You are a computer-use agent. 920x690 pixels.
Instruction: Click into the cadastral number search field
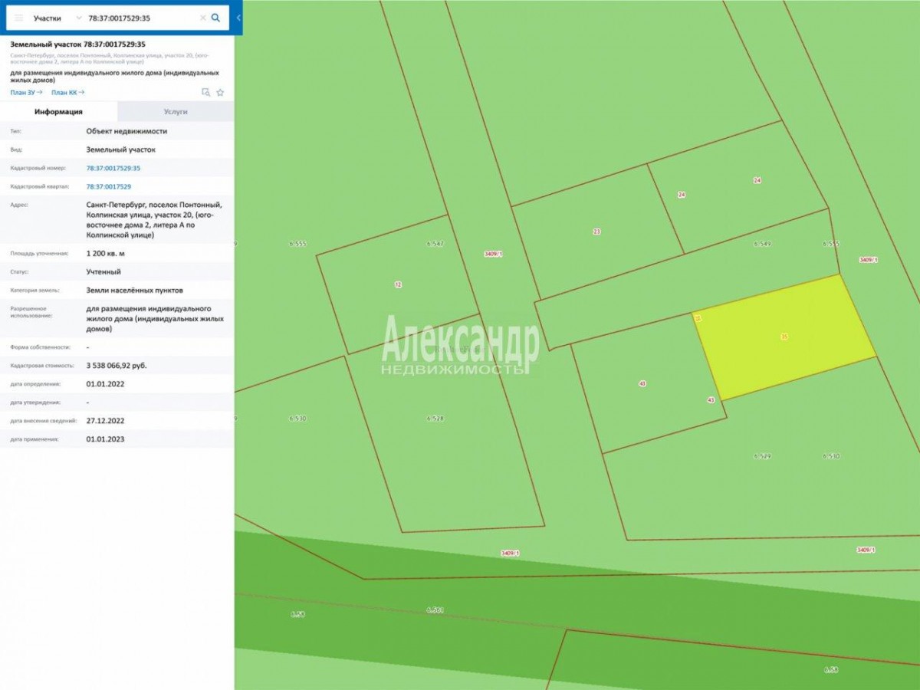click(x=142, y=18)
